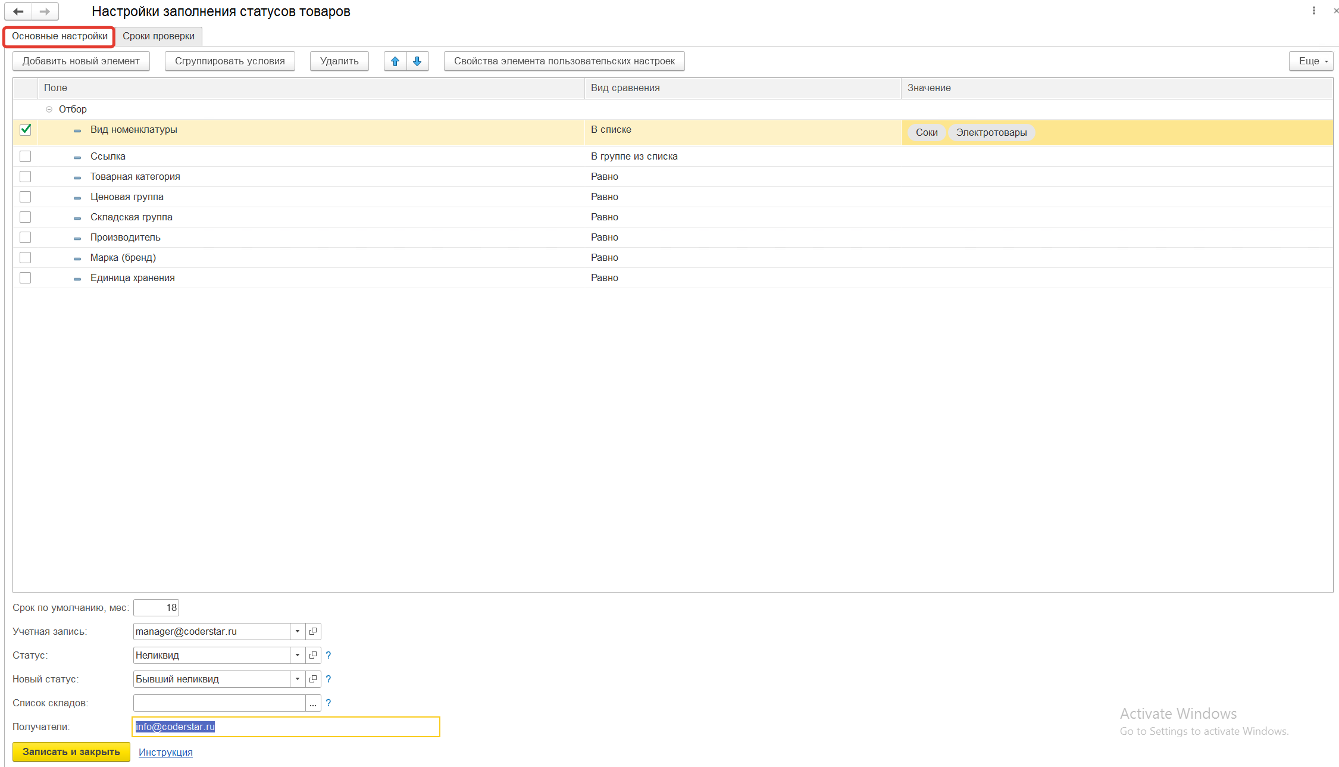Go forward with the right arrow
Screen dimensions: 1339x767
[45, 11]
